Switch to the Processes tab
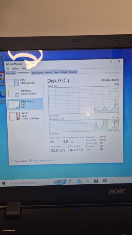This screenshot has height=235, width=132. [11, 73]
